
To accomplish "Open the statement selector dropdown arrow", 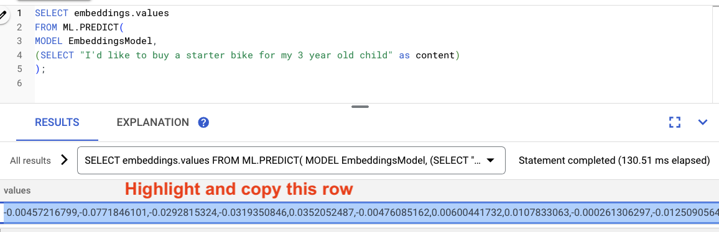I will (x=489, y=161).
